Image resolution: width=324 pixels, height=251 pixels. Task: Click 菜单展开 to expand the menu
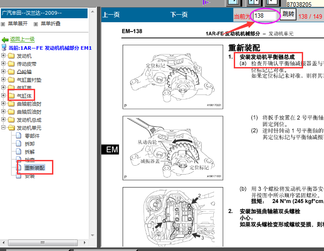pos(18,24)
